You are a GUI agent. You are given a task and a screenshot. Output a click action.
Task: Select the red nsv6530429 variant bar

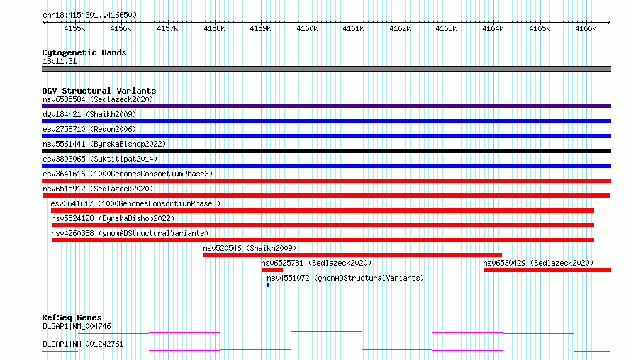pyautogui.click(x=547, y=270)
